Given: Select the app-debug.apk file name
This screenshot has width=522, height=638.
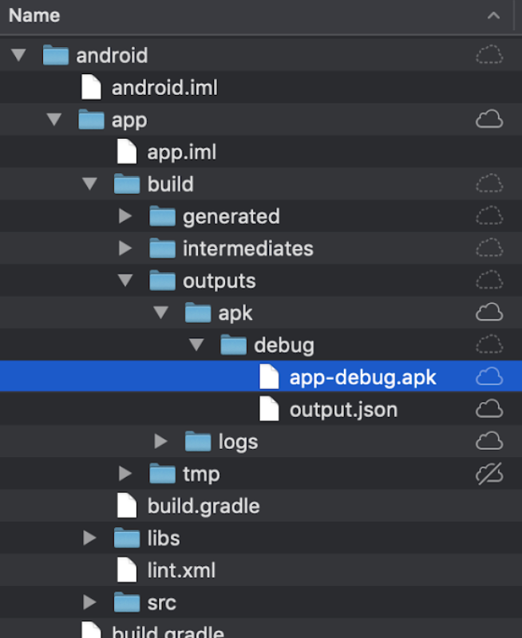Looking at the screenshot, I should pos(363,377).
